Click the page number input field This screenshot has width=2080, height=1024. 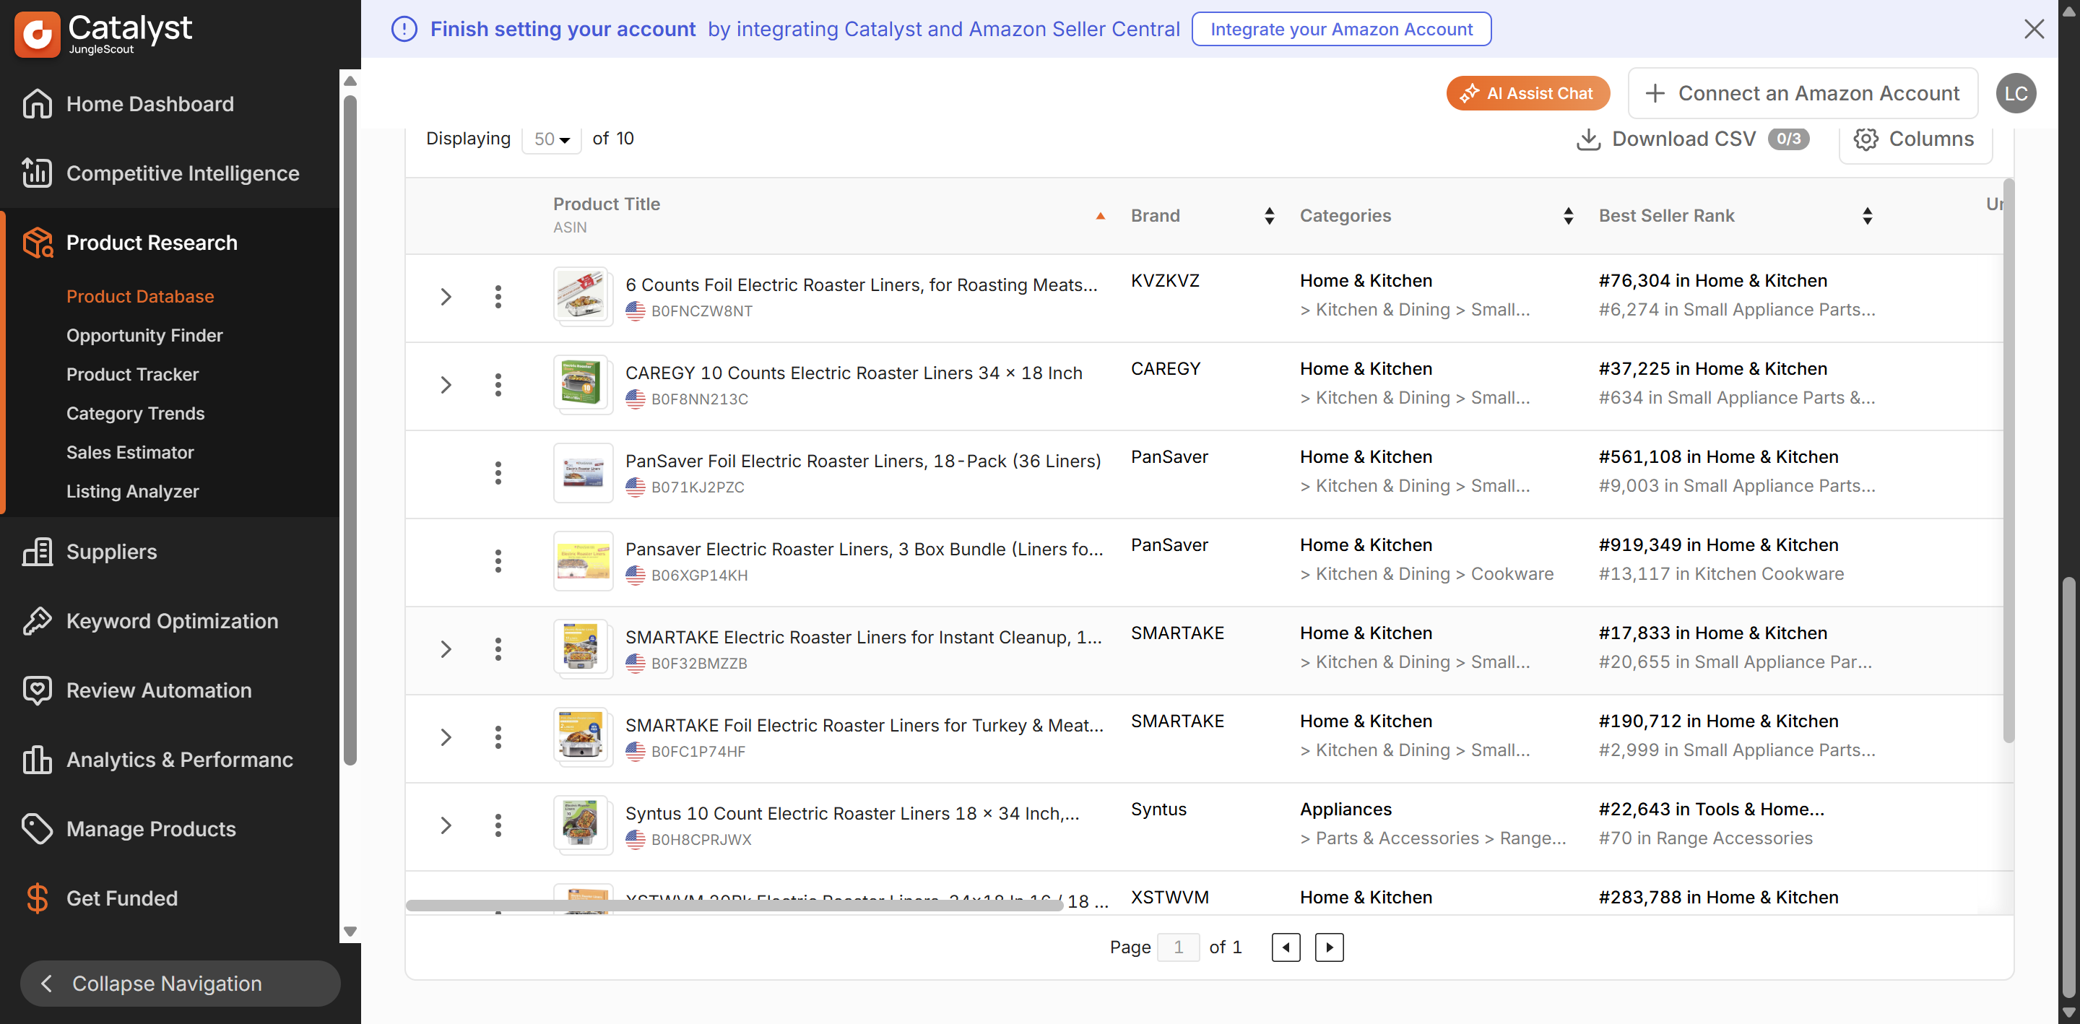point(1178,947)
